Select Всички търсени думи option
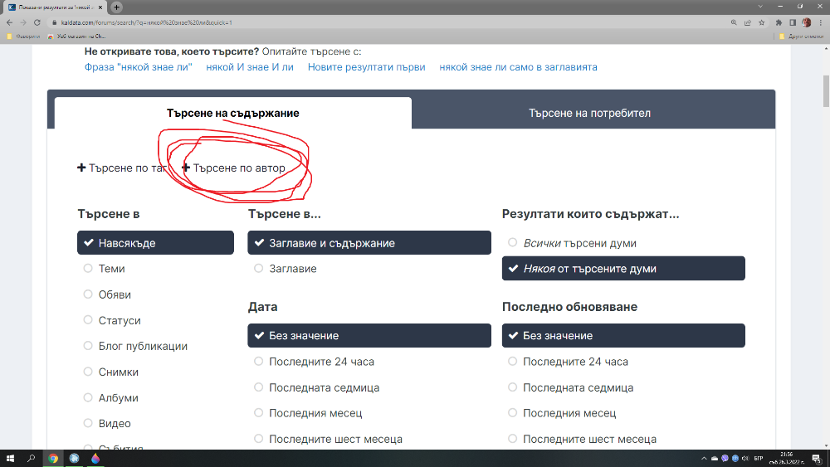 (572, 243)
